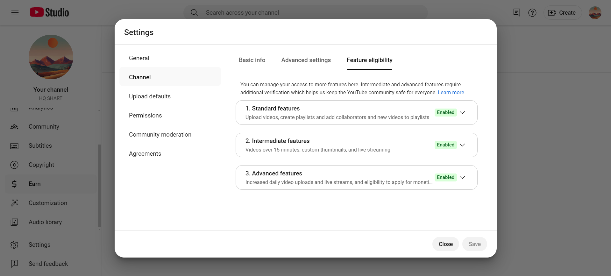Open the YouTube Studio logo home
This screenshot has width=611, height=276.
[x=49, y=12]
